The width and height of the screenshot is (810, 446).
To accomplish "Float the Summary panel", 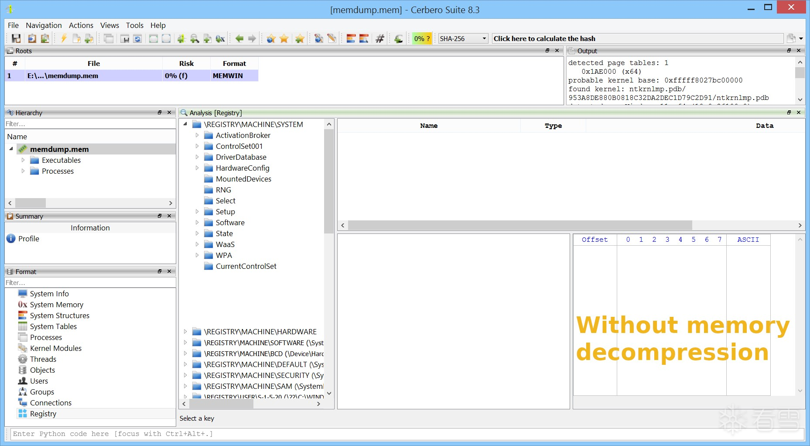I will 160,216.
